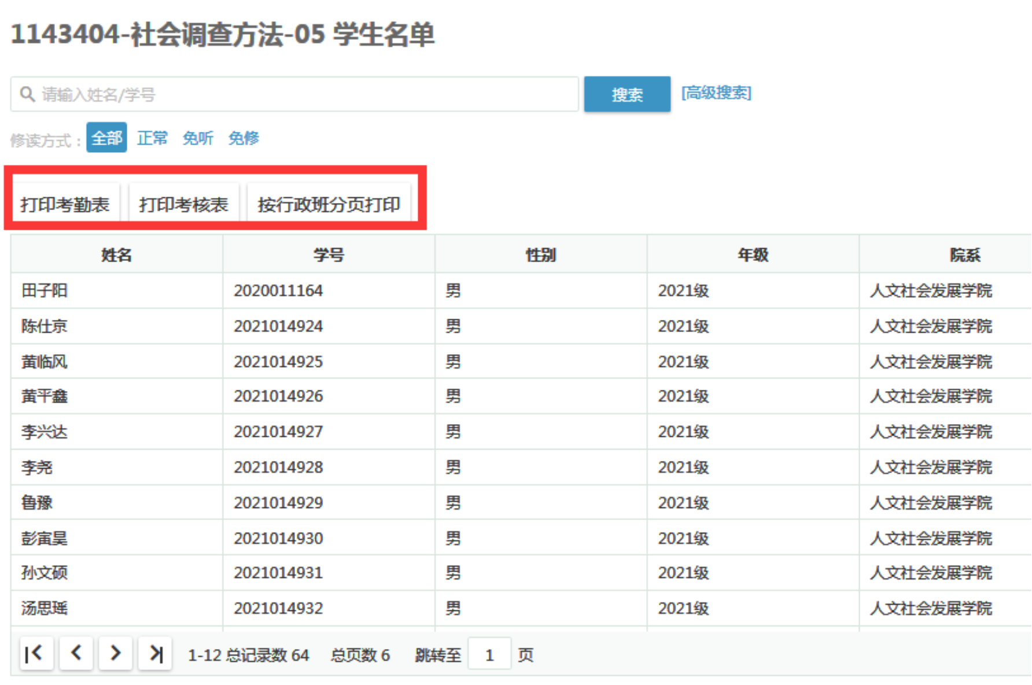
Task: Click the jump-to page number field
Action: [x=489, y=654]
